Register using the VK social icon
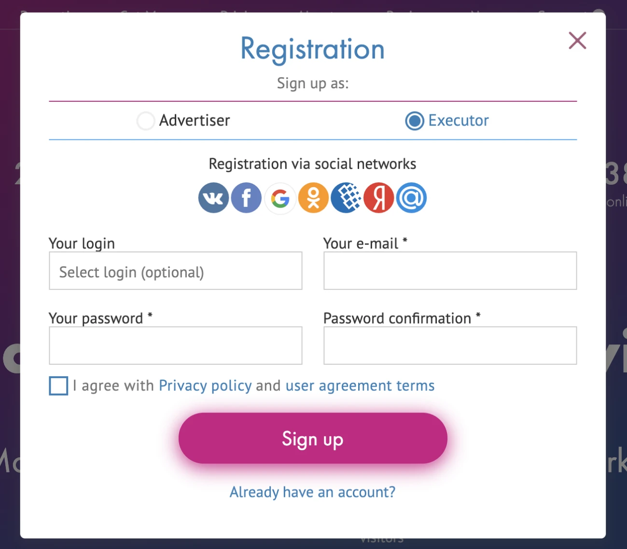Image resolution: width=627 pixels, height=549 pixels. point(213,198)
